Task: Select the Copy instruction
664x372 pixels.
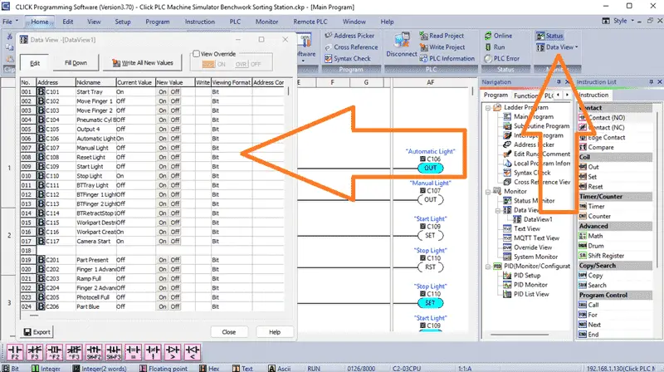Action: [591, 276]
